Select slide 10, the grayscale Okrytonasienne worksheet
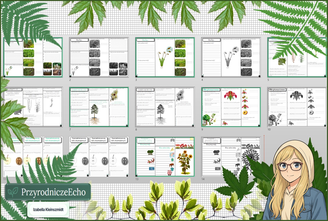 [x=297, y=107]
